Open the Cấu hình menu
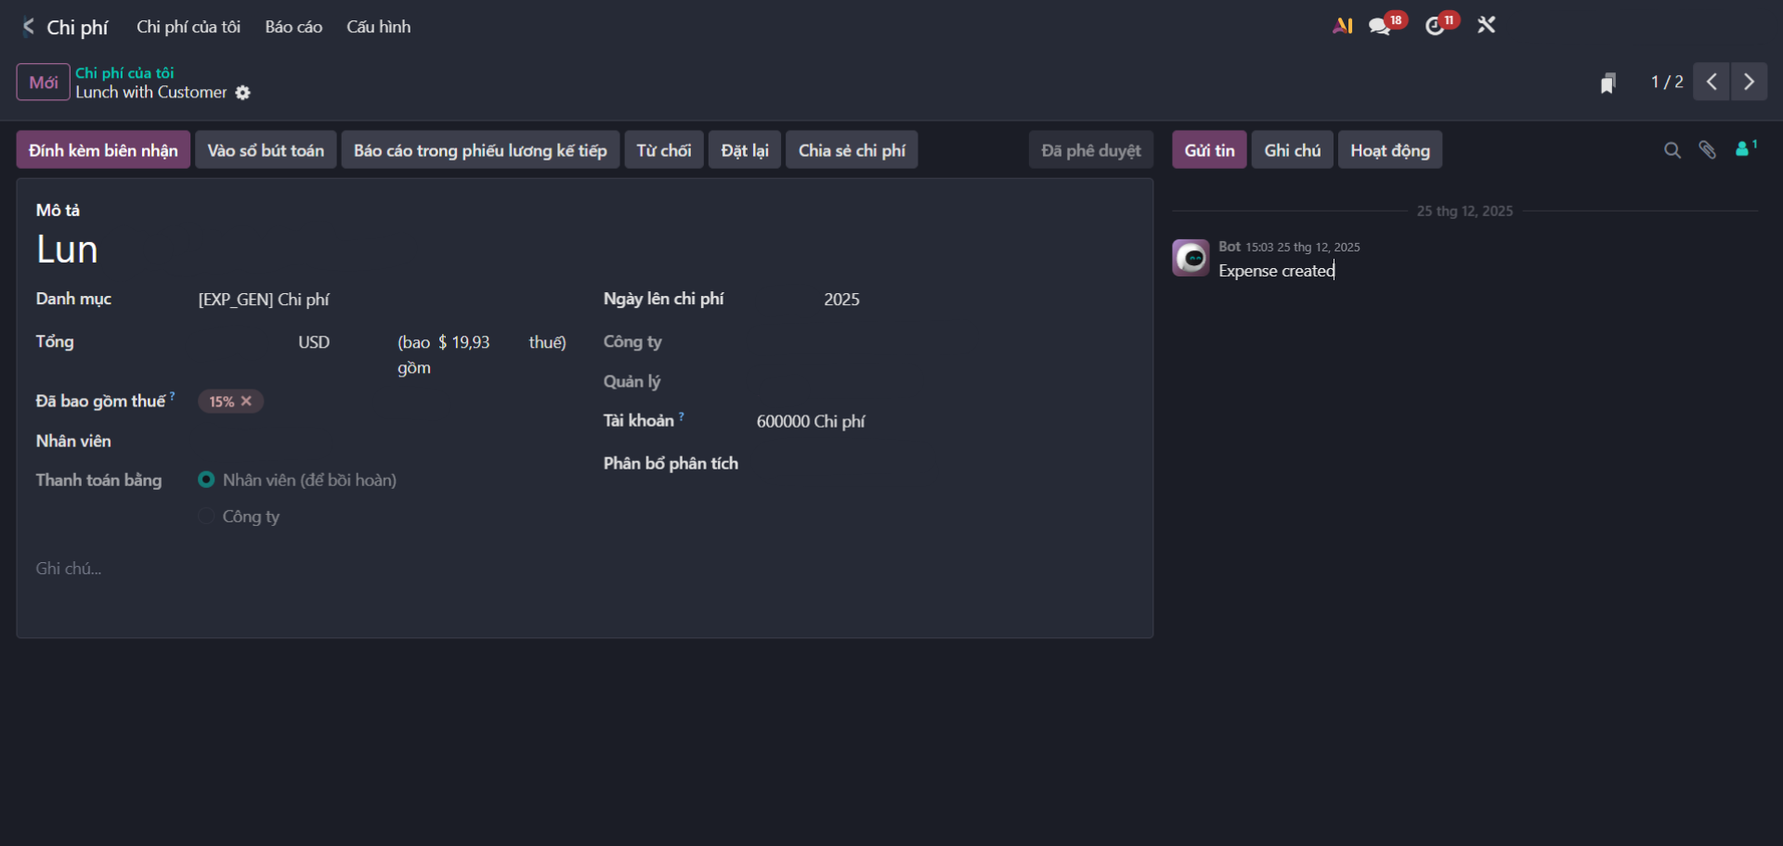The width and height of the screenshot is (1783, 846). coord(378,27)
